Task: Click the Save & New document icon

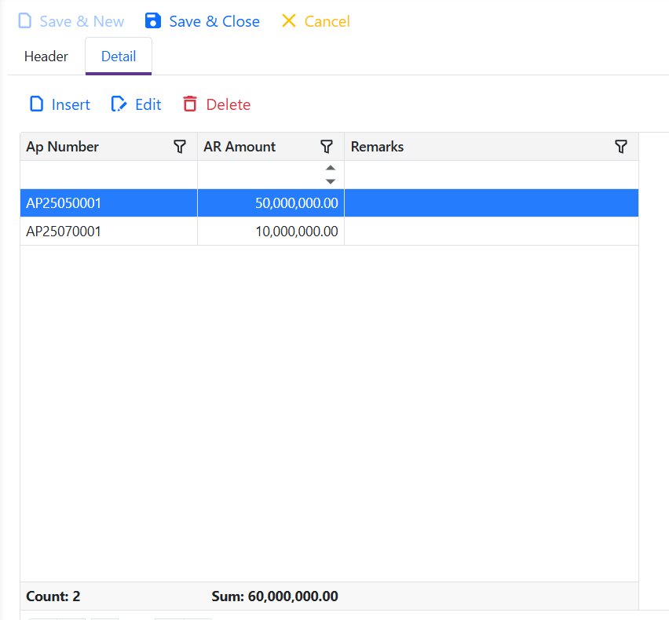Action: click(25, 21)
